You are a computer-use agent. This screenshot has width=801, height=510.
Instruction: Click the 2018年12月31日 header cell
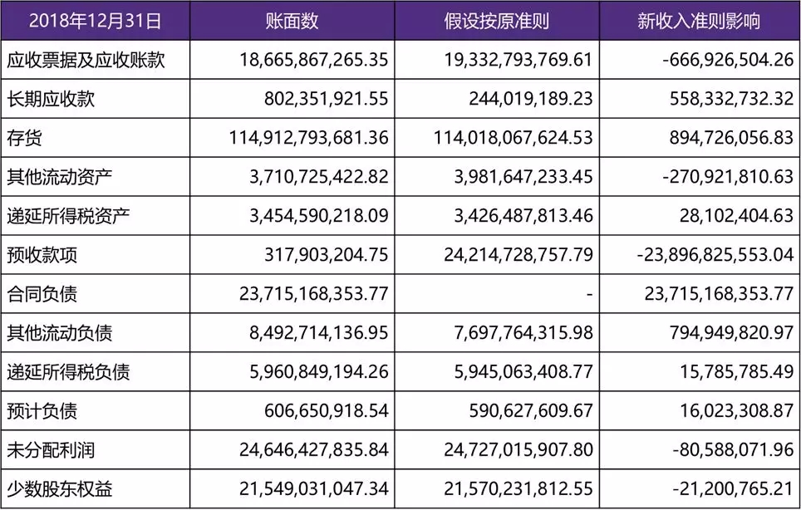[x=95, y=21]
